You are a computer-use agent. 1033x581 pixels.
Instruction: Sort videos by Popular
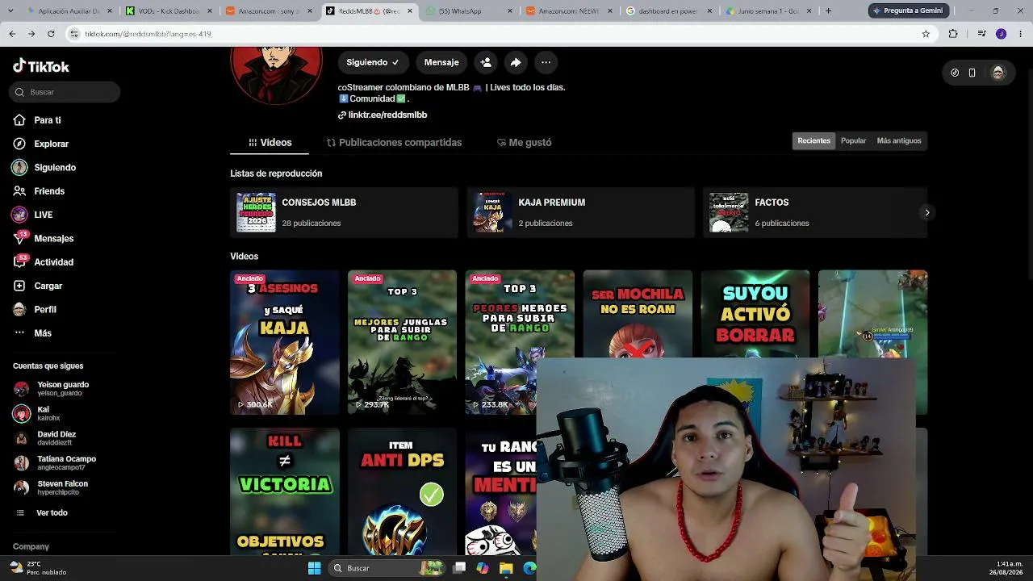853,140
